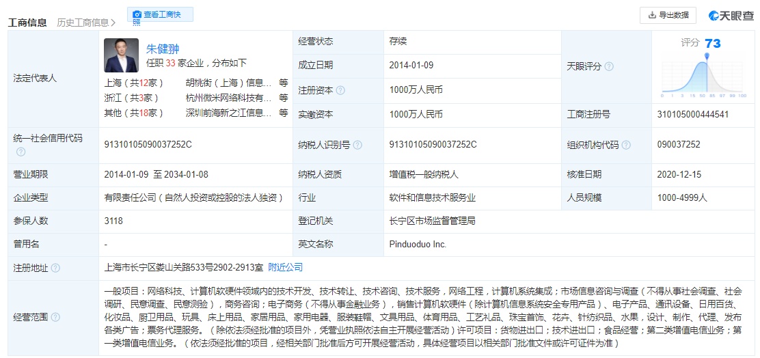Select the credit code 91310105090037252C in 统一社会信用代码 row
This screenshot has width=760, height=358.
(x=148, y=144)
